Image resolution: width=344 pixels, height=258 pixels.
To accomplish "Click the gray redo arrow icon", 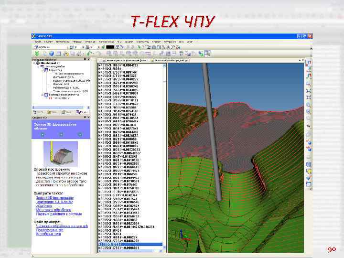I will pyautogui.click(x=98, y=54).
